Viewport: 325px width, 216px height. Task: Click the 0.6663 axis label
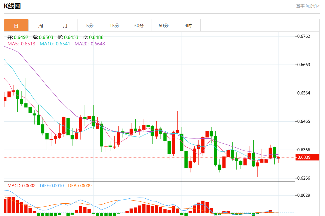(304, 65)
